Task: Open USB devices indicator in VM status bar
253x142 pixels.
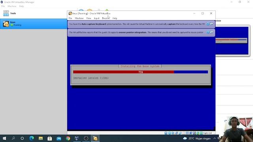Action: (x=180, y=133)
